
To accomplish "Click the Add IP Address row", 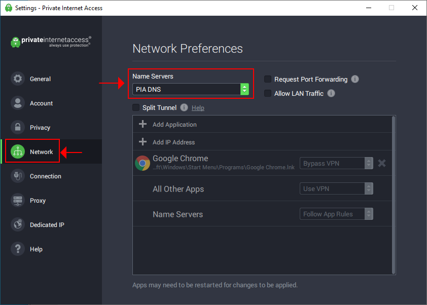I will click(x=173, y=142).
